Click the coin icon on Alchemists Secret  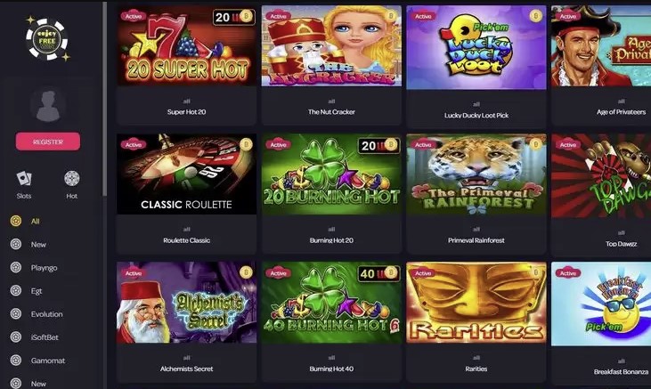(246, 272)
